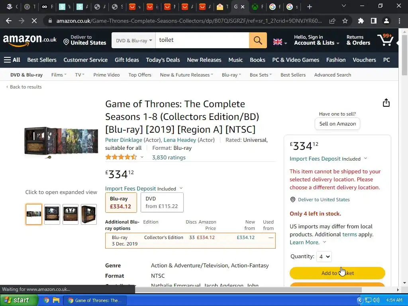Click the browser address bar URL
This screenshot has width=408, height=306.
coord(189,21)
